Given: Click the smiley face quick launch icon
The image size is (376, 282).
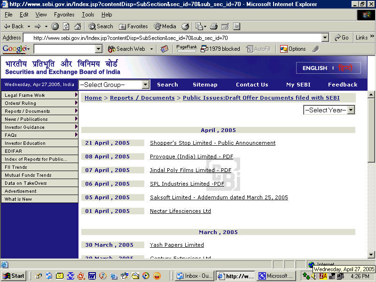Looking at the screenshot, I should [157, 276].
